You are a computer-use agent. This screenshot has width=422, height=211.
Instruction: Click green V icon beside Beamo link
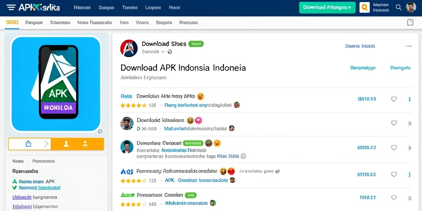[14, 188]
